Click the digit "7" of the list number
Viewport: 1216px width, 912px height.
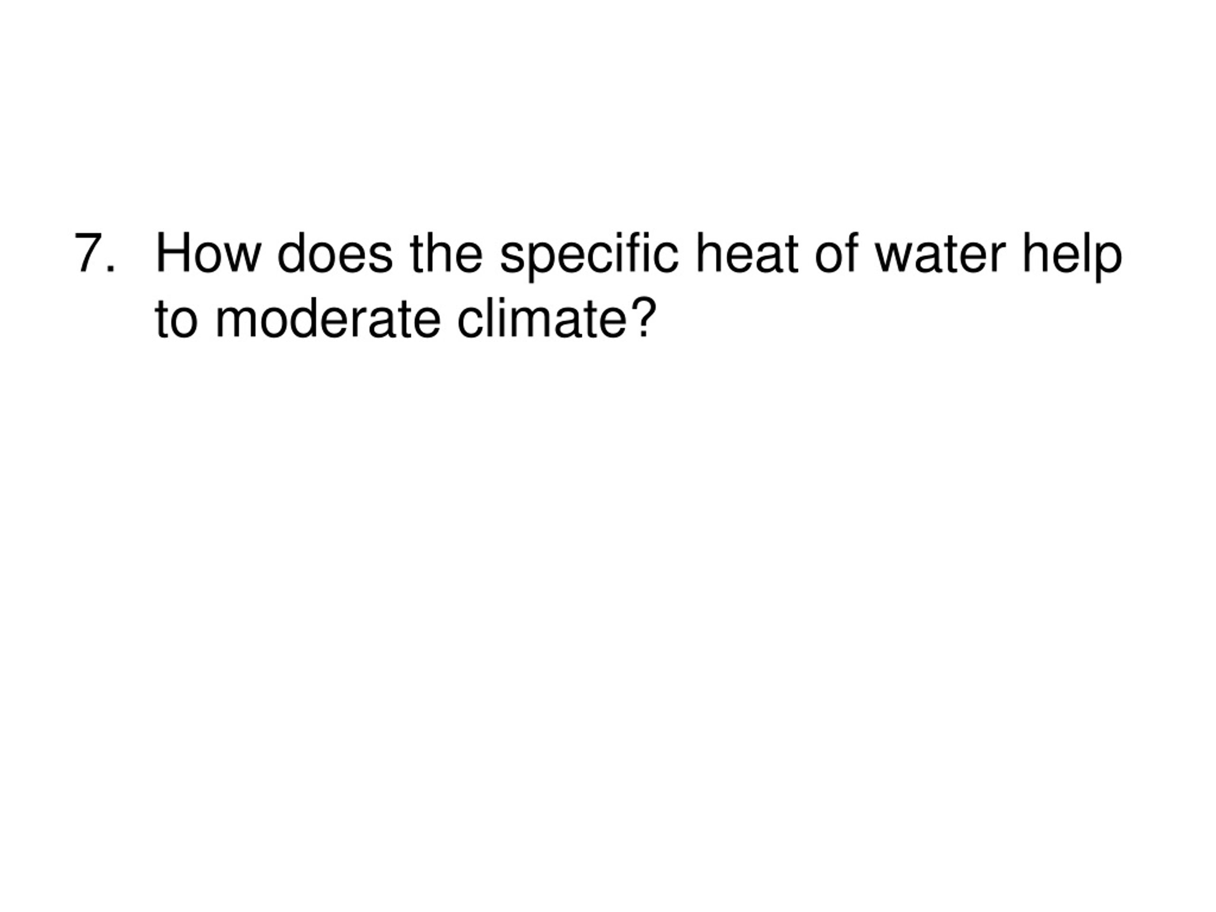(88, 253)
